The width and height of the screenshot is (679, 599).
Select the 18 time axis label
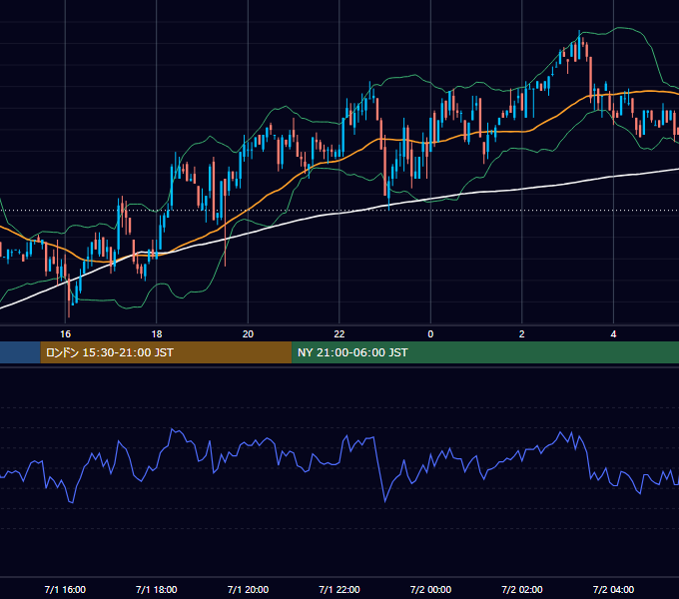[x=157, y=334]
